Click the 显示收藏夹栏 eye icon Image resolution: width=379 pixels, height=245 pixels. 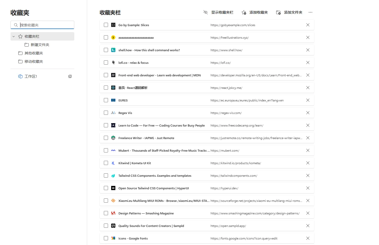[x=206, y=12]
